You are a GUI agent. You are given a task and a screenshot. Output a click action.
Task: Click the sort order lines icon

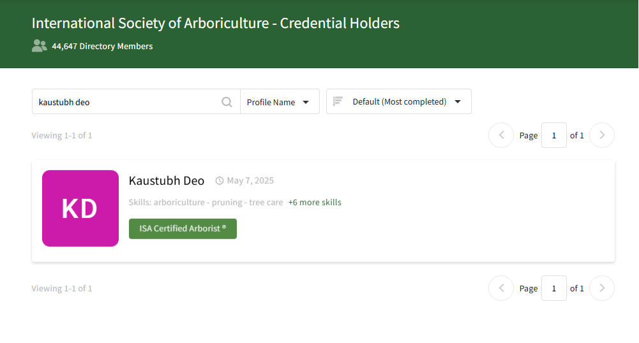338,101
